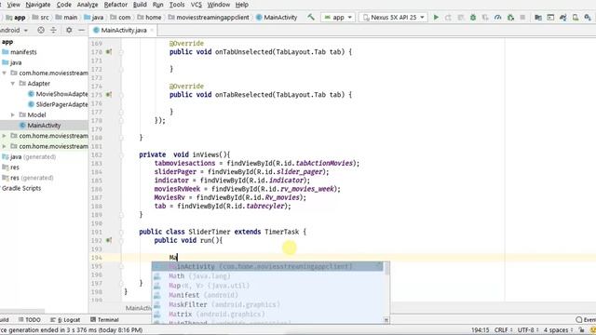This screenshot has width=596, height=335.
Task: Open the Navigate menu
Action: pyautogui.click(x=38, y=5)
